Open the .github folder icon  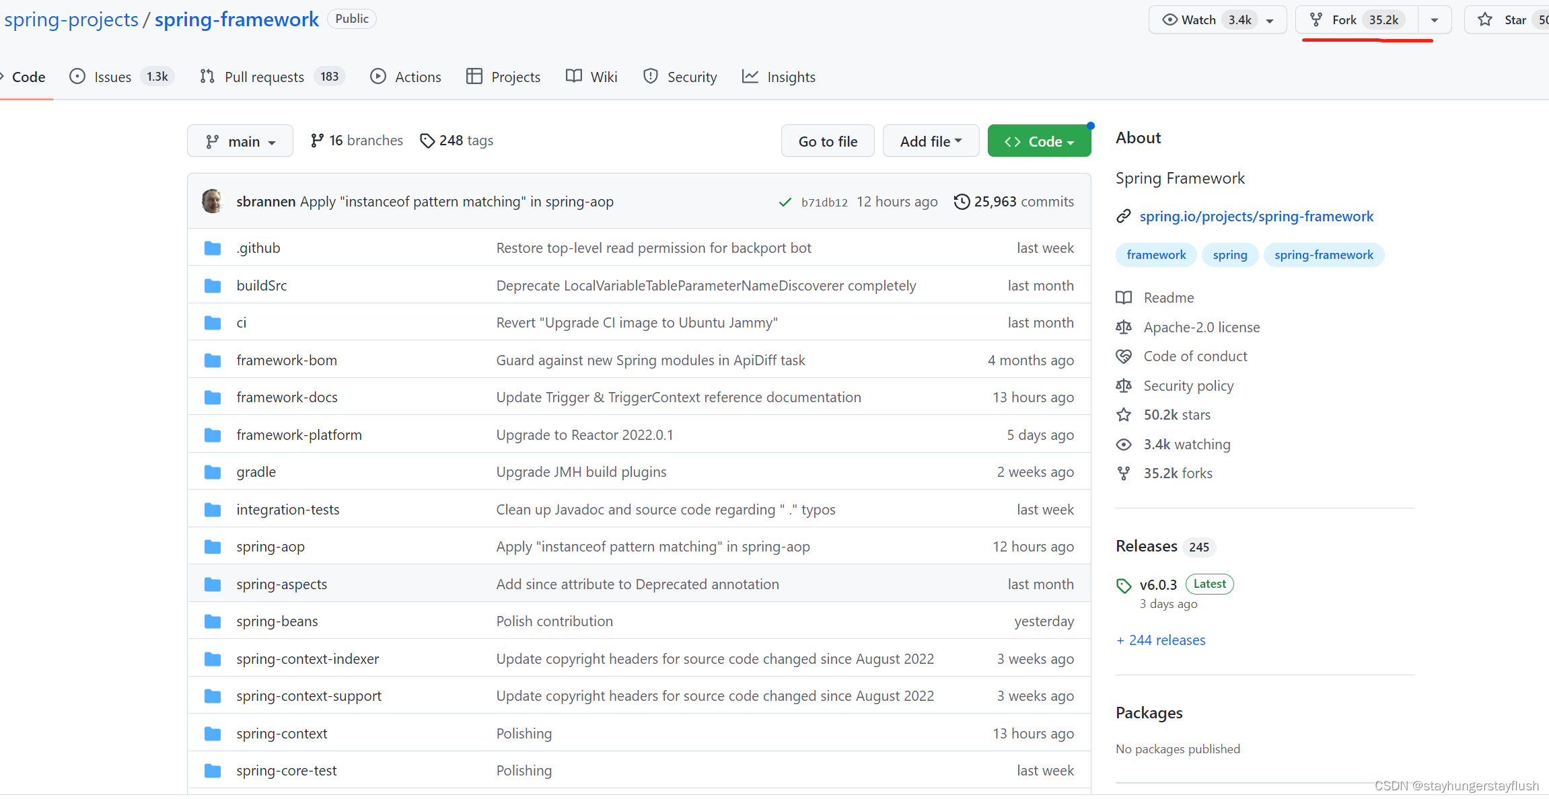tap(213, 248)
